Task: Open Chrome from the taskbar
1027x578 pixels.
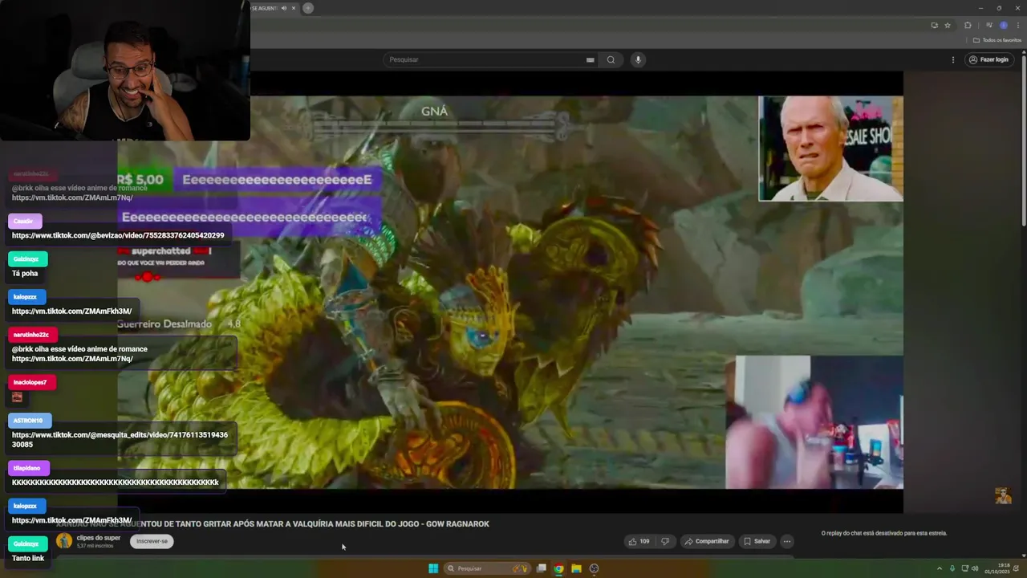Action: click(558, 568)
